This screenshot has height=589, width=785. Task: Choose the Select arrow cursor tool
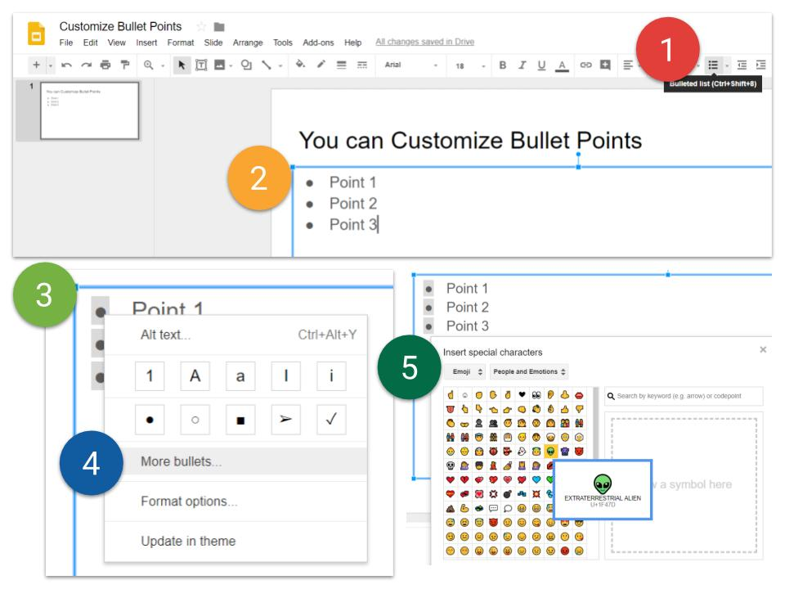182,65
